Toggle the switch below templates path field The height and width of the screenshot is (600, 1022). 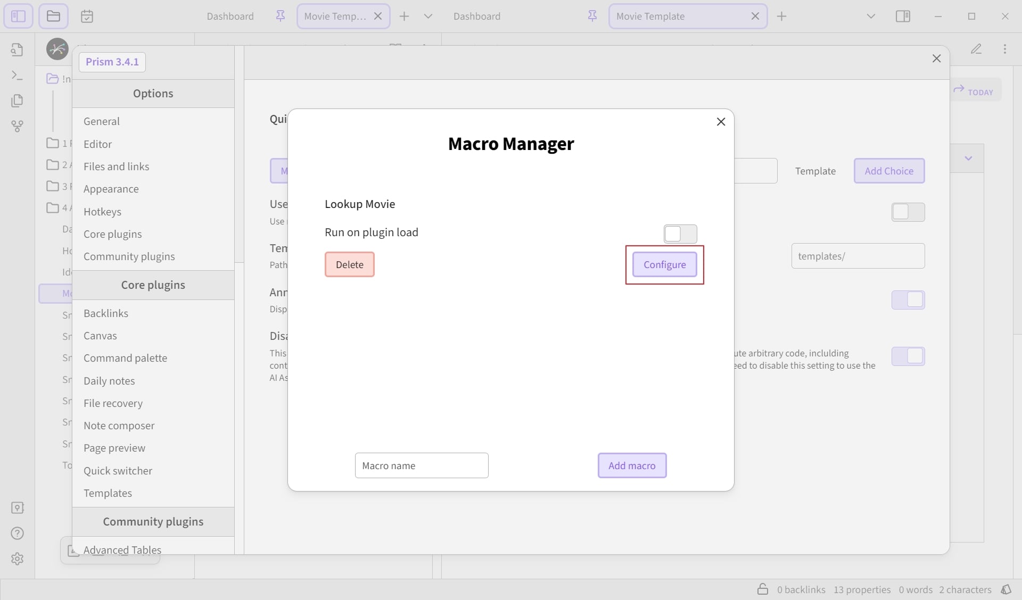(x=908, y=299)
